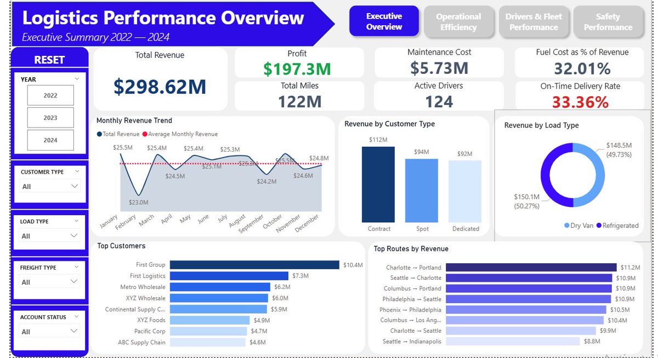Screen dimensions: 658x358
Task: Click the $5.73M Maintenance Cost value
Action: (439, 68)
